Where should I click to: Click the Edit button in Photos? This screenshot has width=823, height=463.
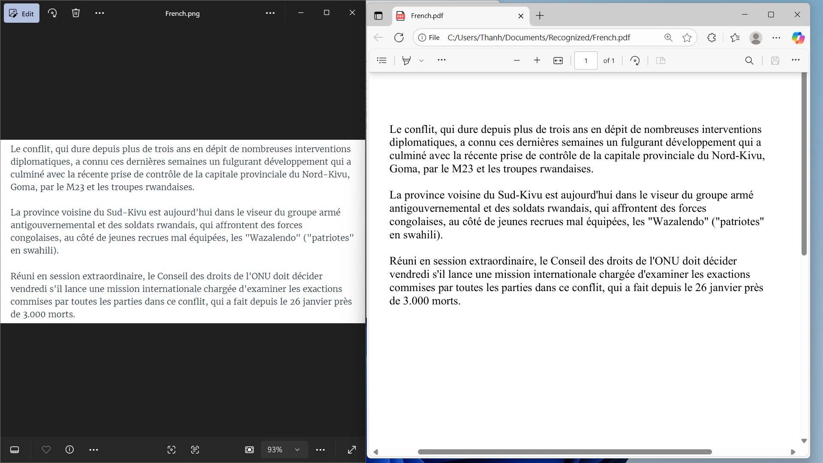point(22,13)
